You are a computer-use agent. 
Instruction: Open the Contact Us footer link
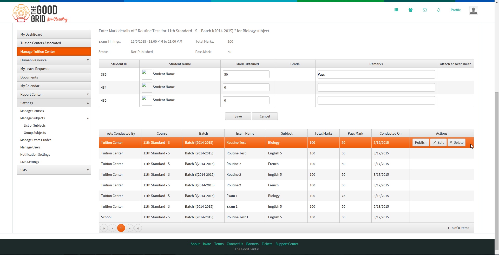235,244
